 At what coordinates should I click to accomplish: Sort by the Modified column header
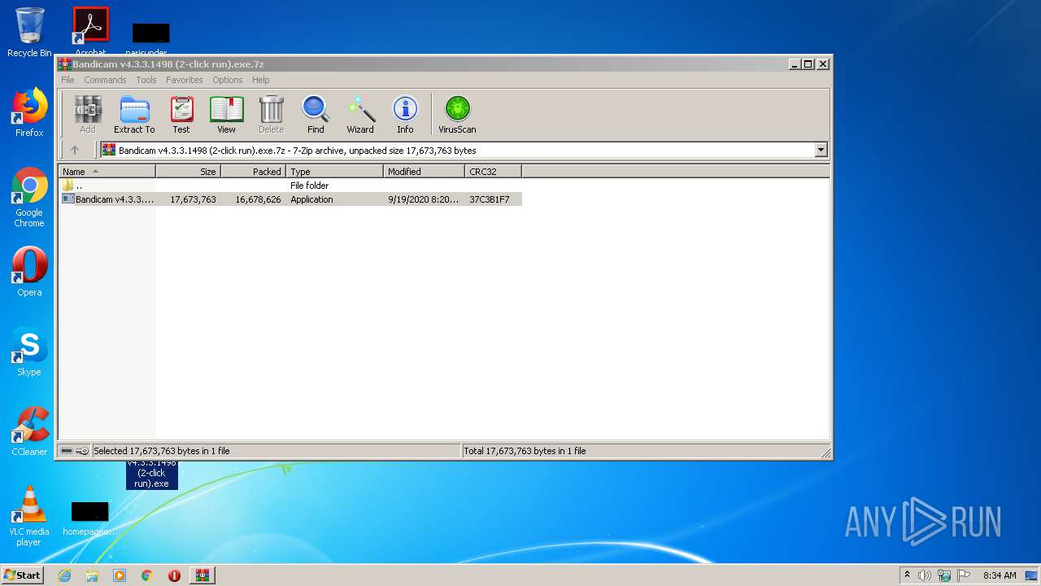tap(424, 172)
